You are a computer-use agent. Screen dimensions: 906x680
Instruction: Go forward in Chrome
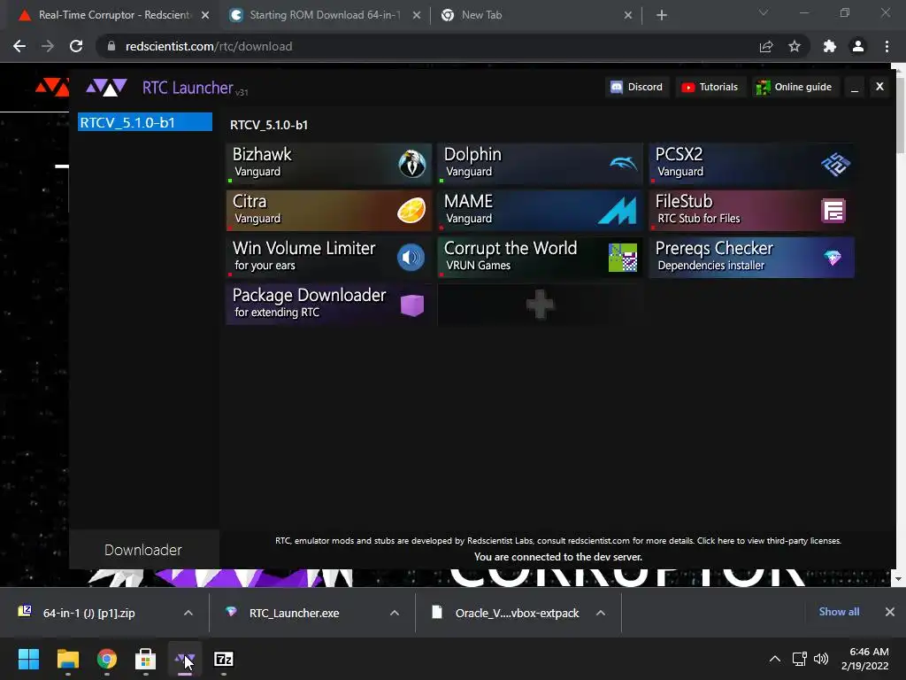(48, 46)
